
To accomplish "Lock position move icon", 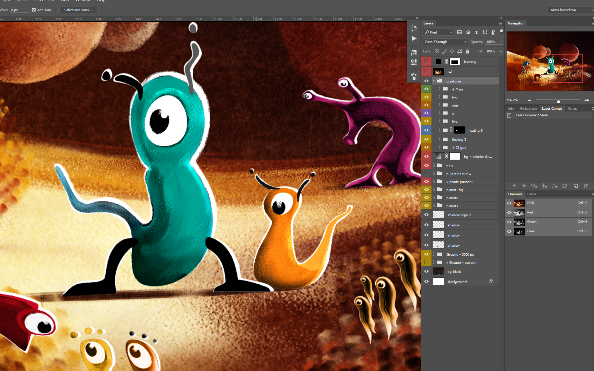I will point(452,51).
